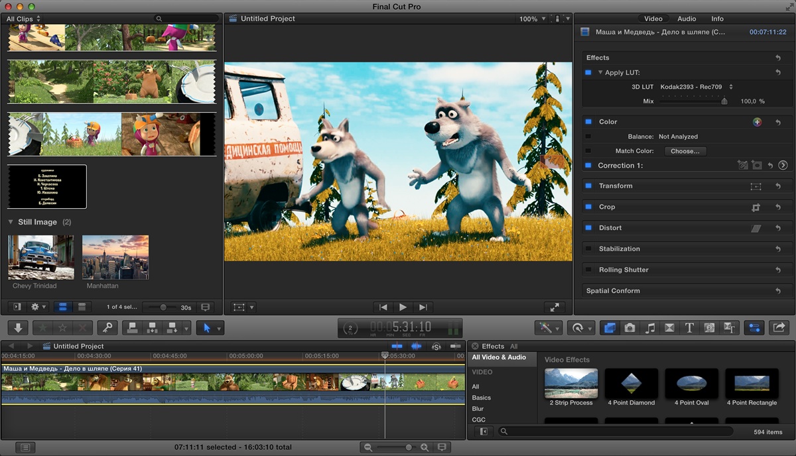Open the All Clips filter dropdown
796x456 pixels.
(23, 19)
